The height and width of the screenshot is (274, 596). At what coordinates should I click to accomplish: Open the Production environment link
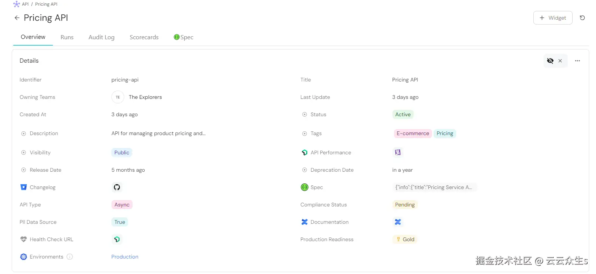pyautogui.click(x=125, y=257)
